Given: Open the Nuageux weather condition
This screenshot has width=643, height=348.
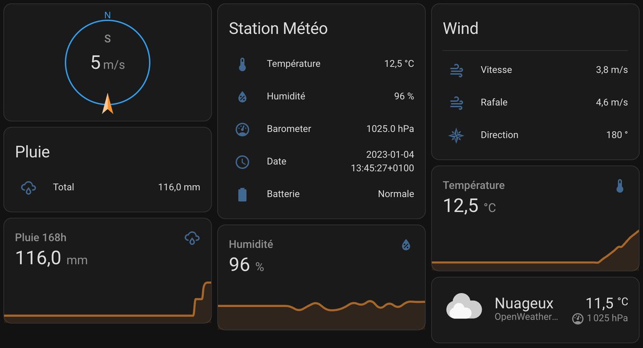Looking at the screenshot, I should tap(524, 304).
